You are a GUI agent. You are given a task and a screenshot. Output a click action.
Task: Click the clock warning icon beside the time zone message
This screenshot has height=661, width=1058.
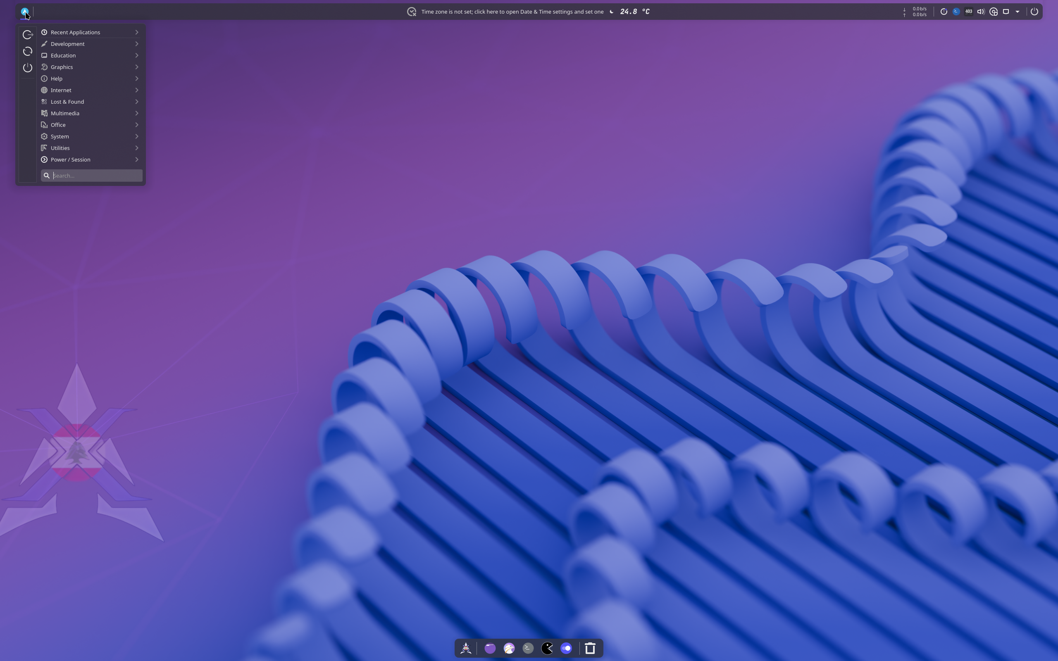pos(411,12)
